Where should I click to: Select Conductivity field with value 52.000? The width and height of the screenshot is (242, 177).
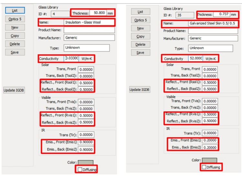point(197,59)
